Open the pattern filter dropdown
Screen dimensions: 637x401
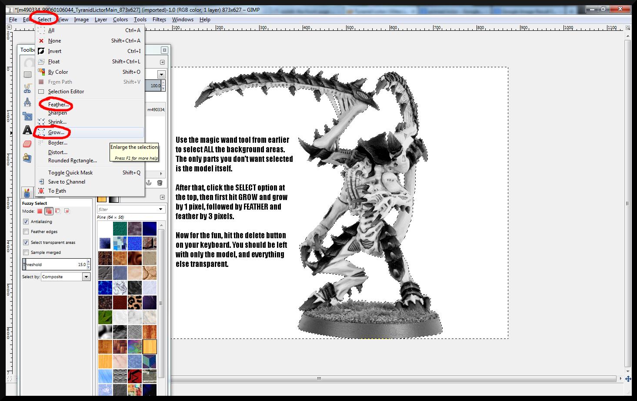(160, 209)
